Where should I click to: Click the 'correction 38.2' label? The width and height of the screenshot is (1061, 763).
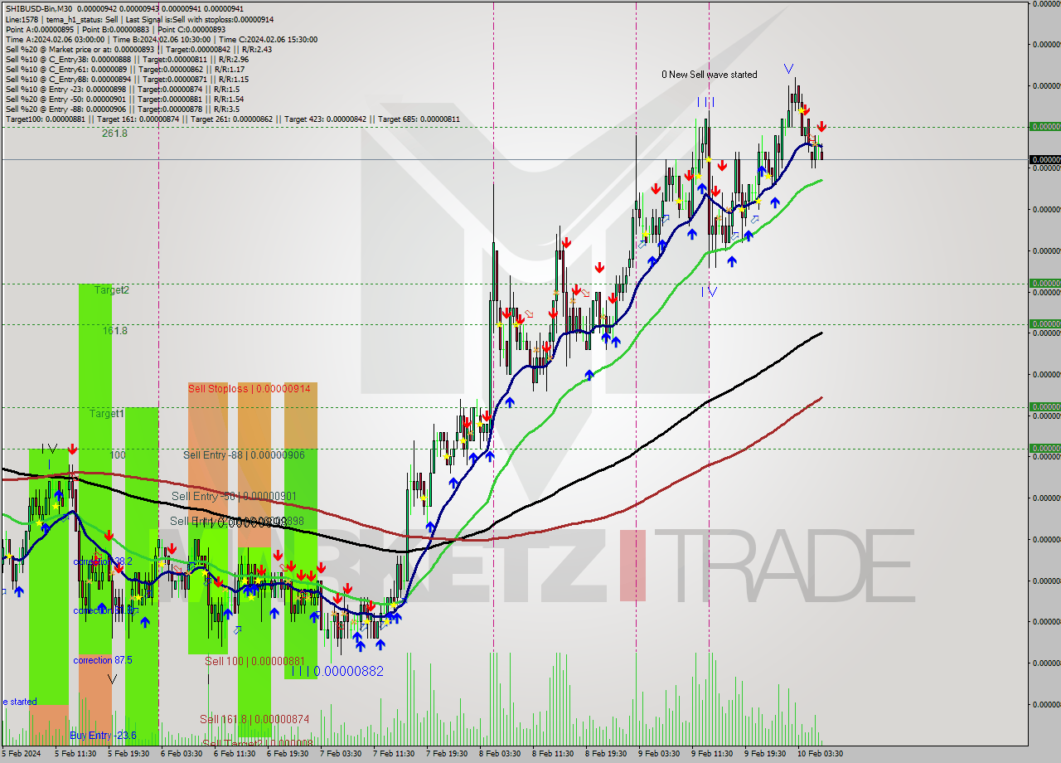103,561
